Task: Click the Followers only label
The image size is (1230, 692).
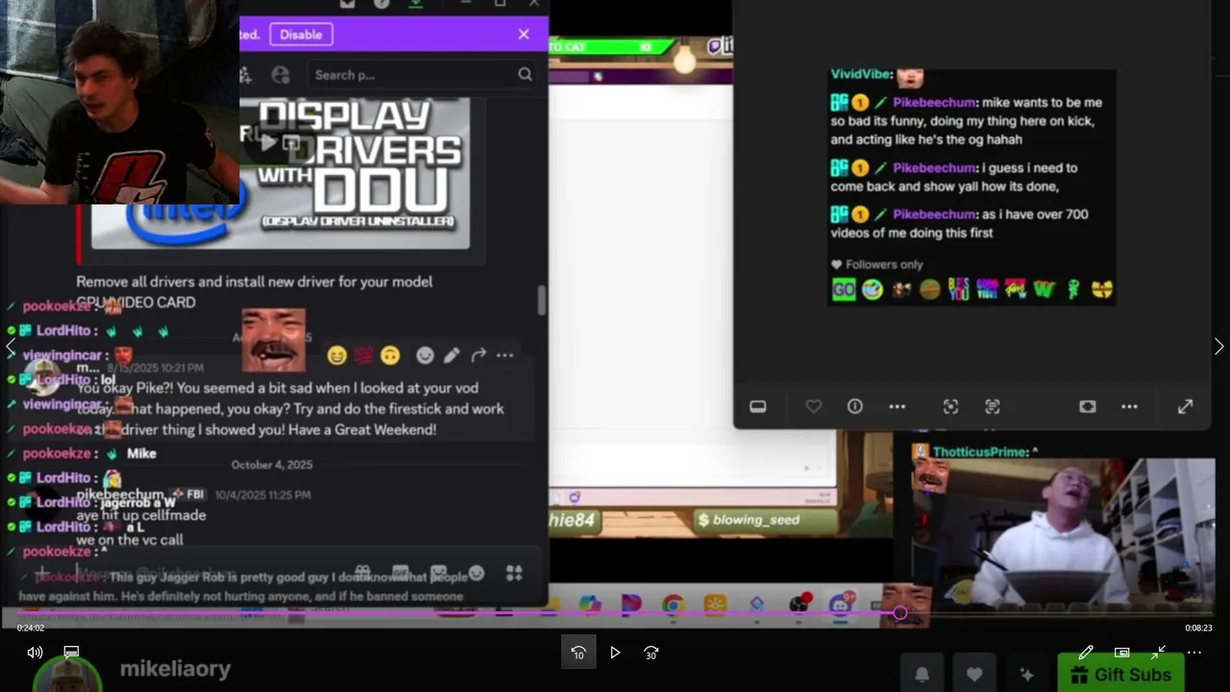Action: point(884,264)
